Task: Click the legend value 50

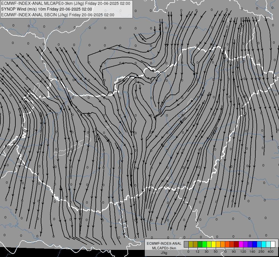Action: 216,252
